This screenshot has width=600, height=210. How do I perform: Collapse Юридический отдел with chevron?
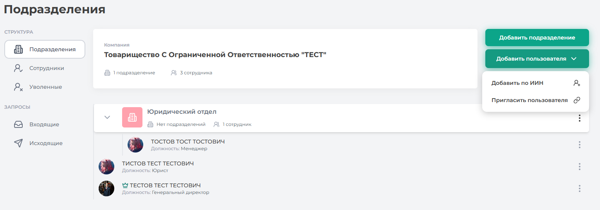click(107, 117)
